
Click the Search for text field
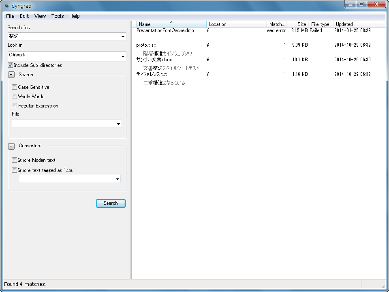63,36
